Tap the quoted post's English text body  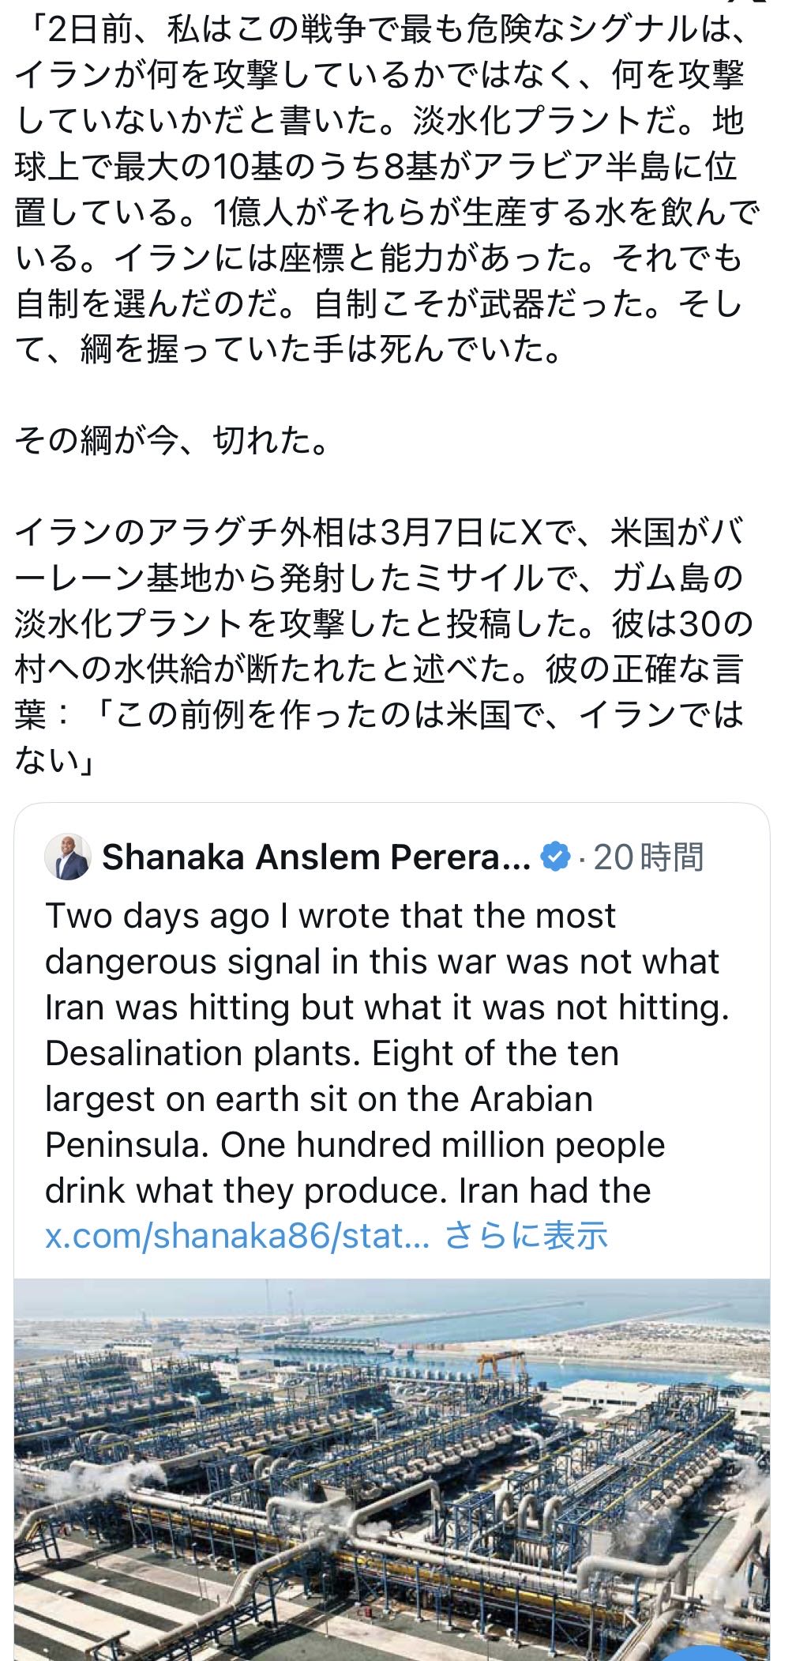click(379, 1051)
